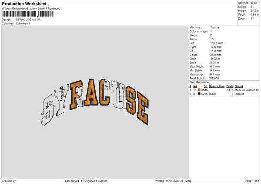Viewport: 261px width, 184px height.
Task: Click the black thread color swatch
Action: 199,94
